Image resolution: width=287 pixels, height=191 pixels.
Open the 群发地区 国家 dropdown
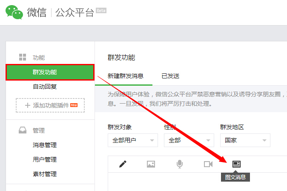[x=245, y=140]
